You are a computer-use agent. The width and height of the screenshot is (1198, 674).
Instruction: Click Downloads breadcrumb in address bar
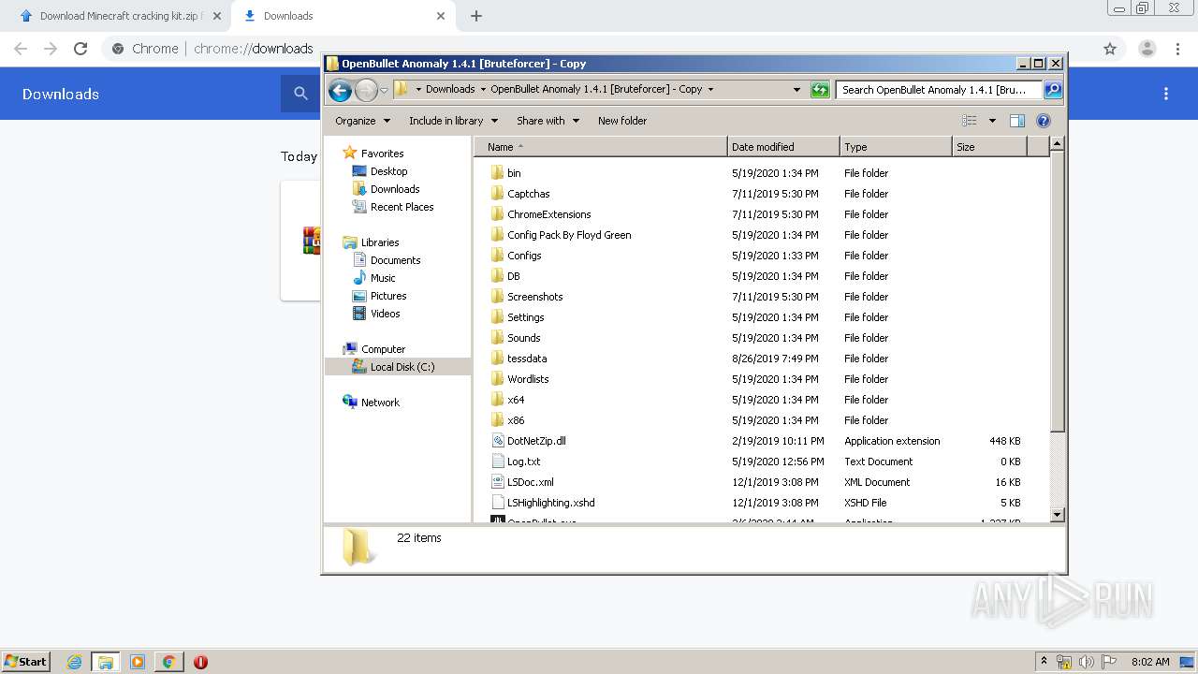450,89
